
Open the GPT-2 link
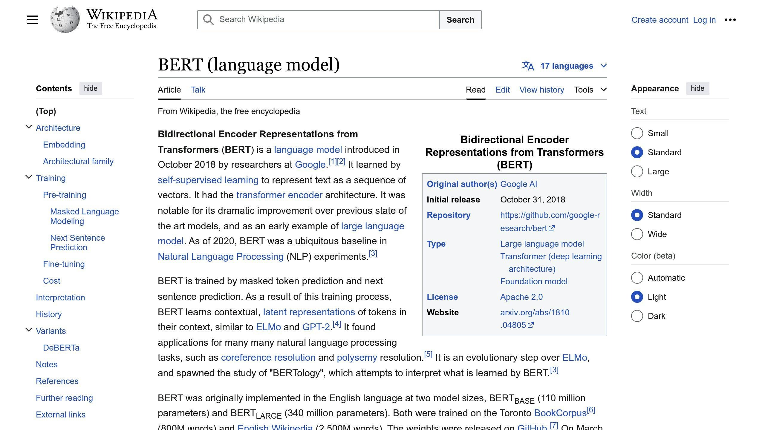316,327
